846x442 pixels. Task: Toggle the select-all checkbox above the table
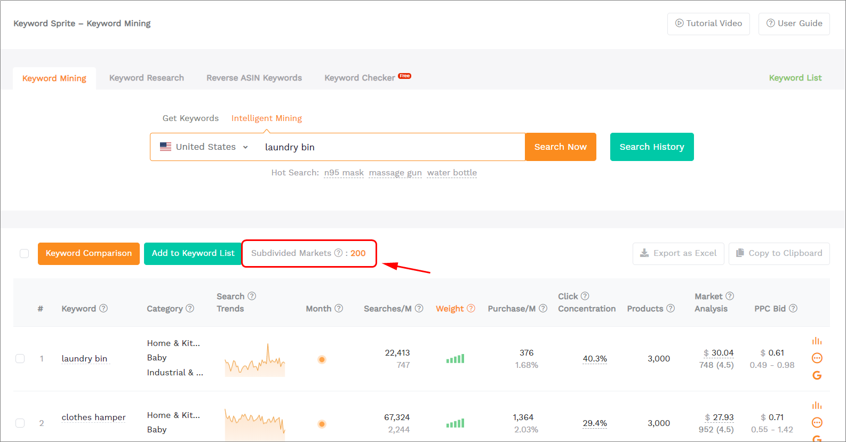(25, 253)
